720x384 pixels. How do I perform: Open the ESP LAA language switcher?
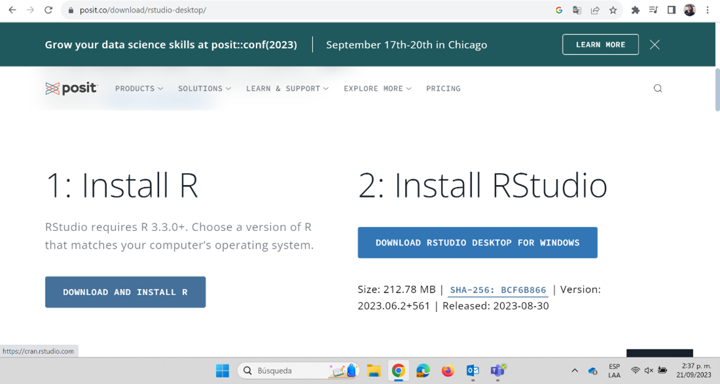(x=614, y=371)
